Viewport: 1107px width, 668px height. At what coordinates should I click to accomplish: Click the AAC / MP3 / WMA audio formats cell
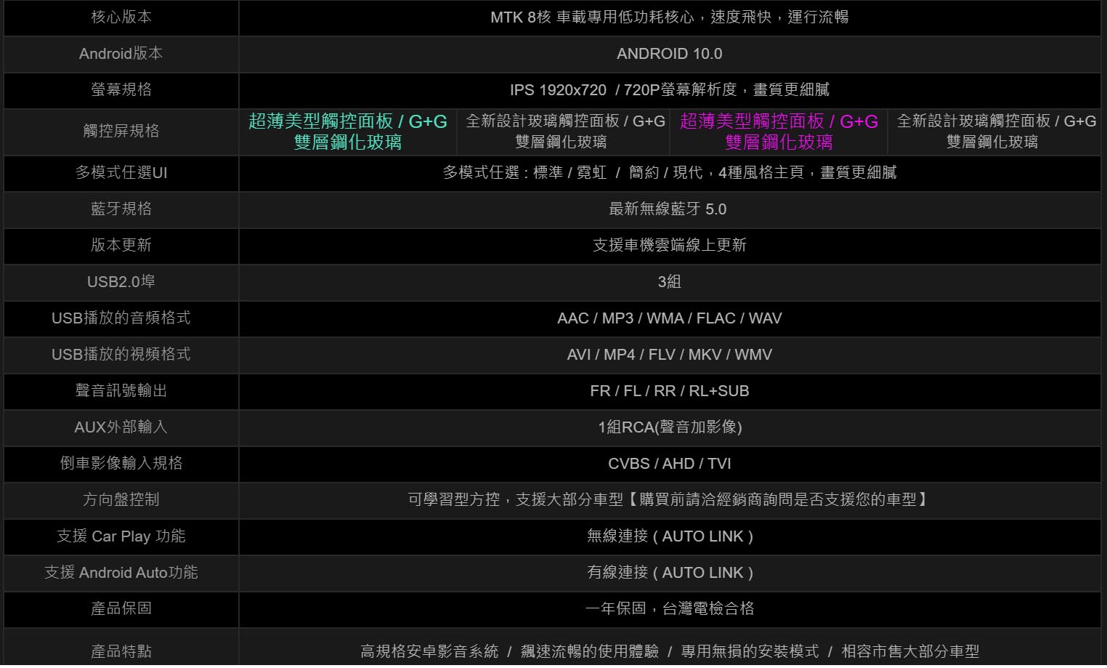[x=669, y=318]
